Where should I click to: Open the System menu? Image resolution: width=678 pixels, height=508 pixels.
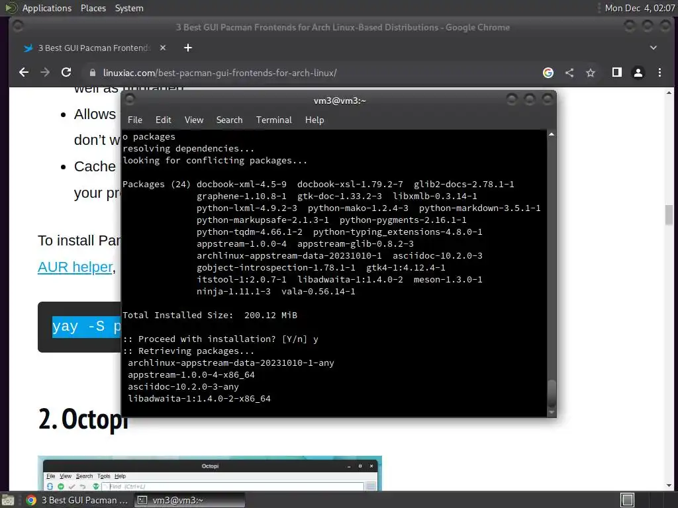[129, 8]
